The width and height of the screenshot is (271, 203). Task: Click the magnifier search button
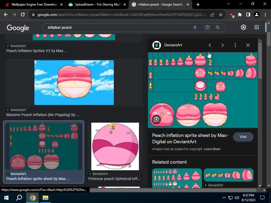coord(218,27)
